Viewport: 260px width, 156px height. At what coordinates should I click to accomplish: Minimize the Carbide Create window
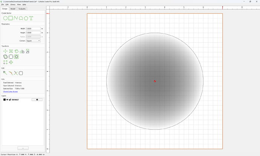pos(244,2)
